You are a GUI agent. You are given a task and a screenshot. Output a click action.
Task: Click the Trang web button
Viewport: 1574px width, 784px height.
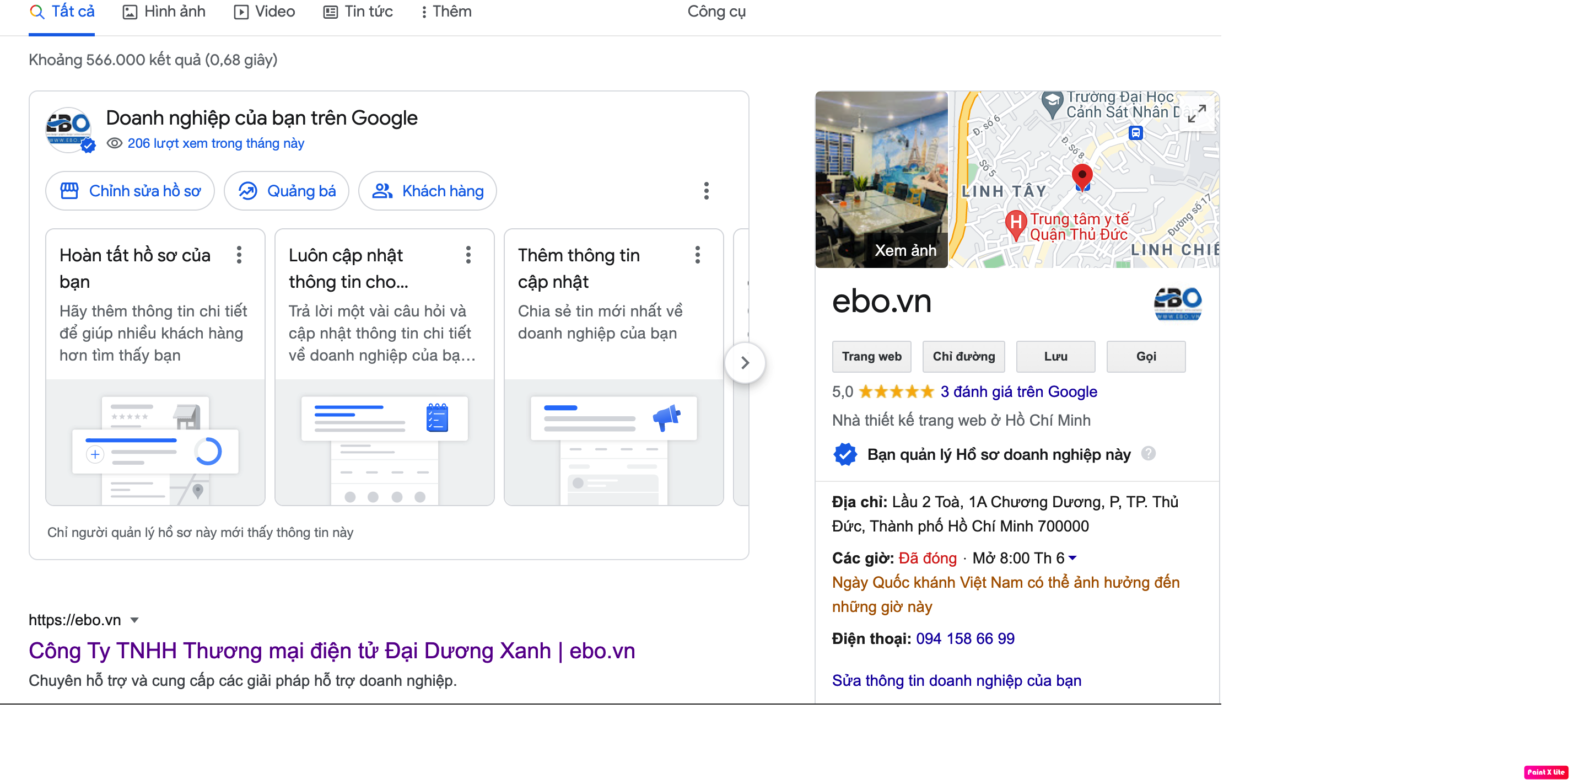pyautogui.click(x=871, y=357)
